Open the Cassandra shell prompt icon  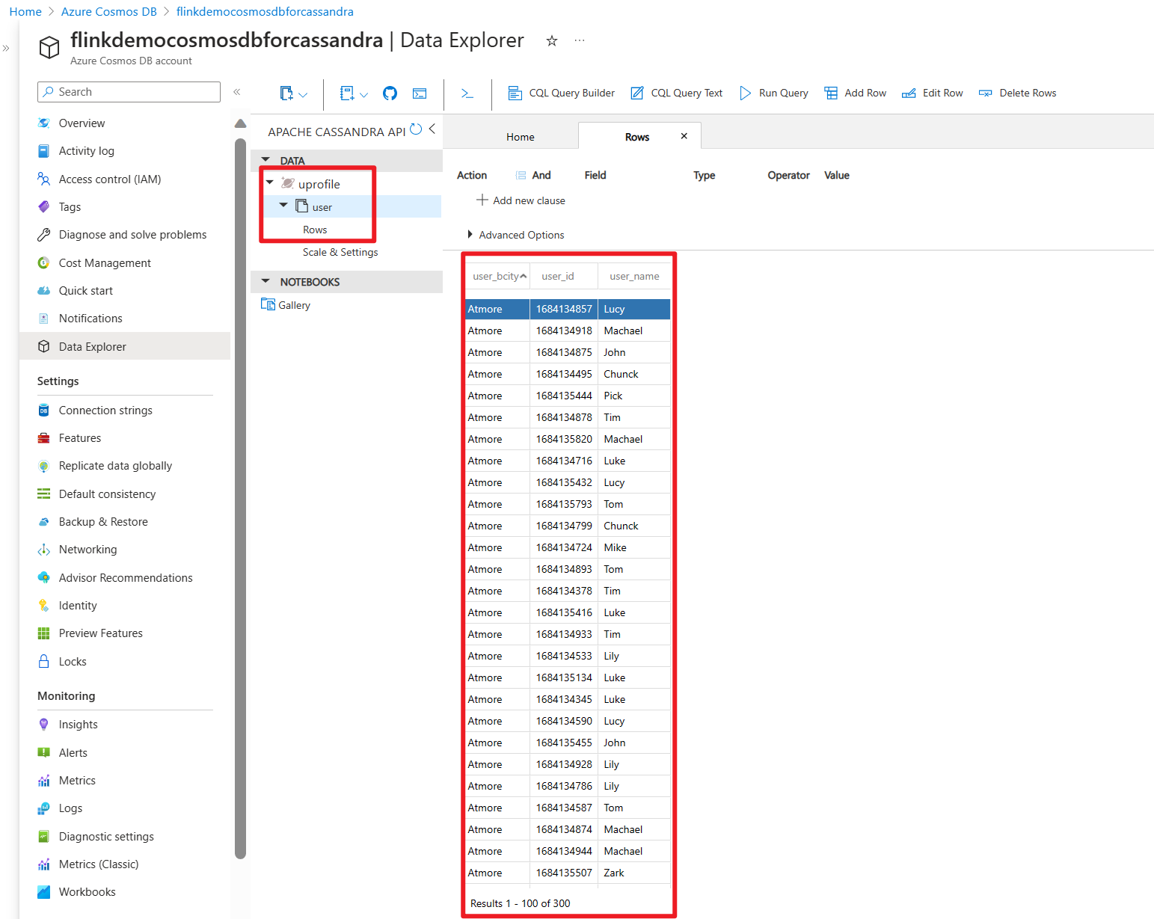467,93
